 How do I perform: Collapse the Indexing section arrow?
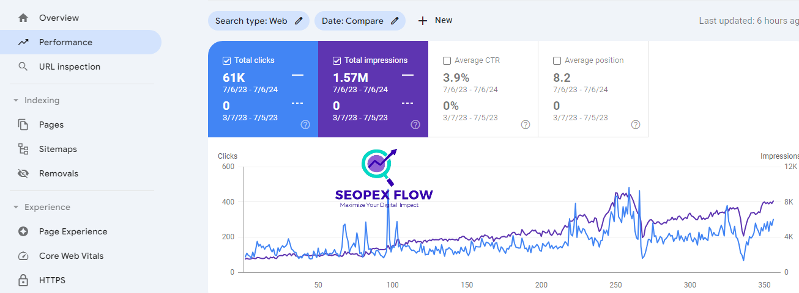pyautogui.click(x=16, y=100)
